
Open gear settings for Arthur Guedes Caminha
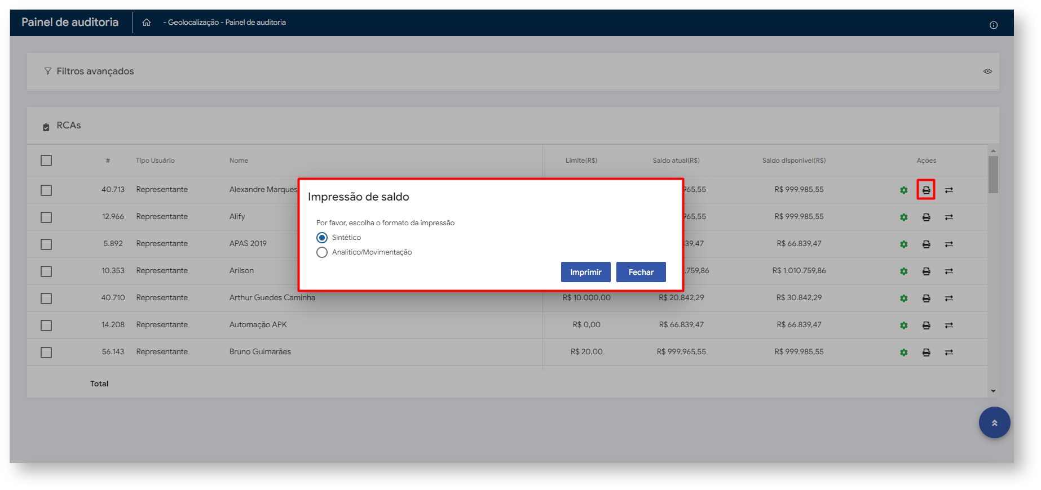pos(903,298)
